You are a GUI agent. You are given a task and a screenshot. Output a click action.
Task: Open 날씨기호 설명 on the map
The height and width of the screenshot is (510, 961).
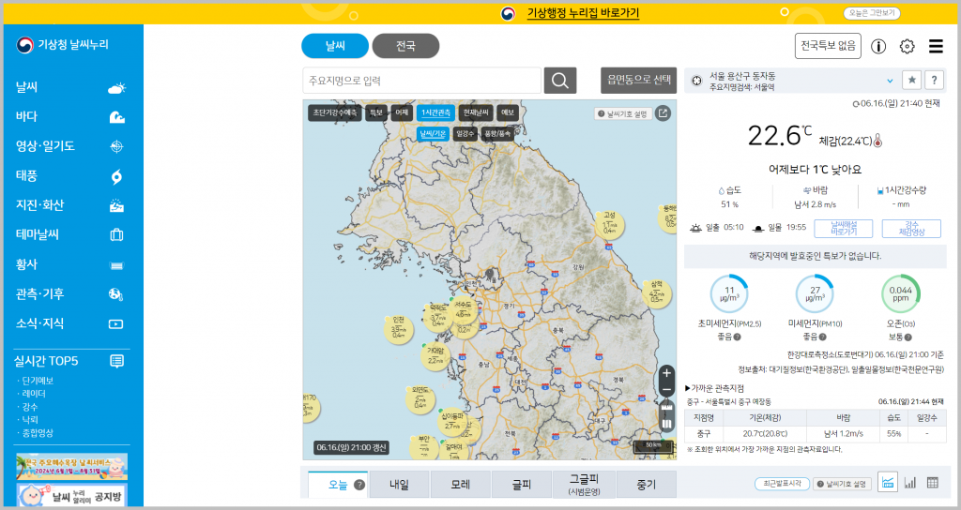pyautogui.click(x=622, y=113)
